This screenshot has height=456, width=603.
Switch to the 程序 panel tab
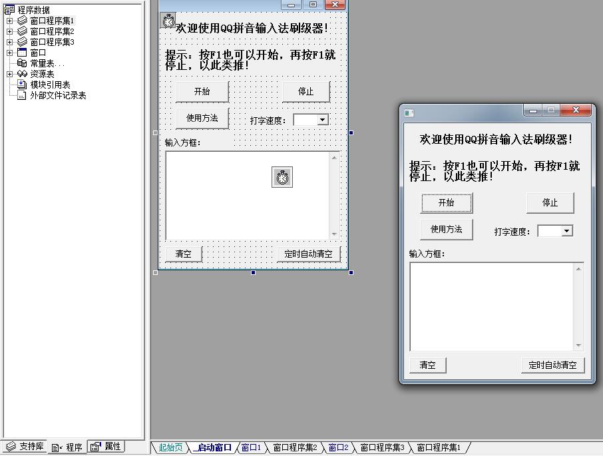(67, 447)
